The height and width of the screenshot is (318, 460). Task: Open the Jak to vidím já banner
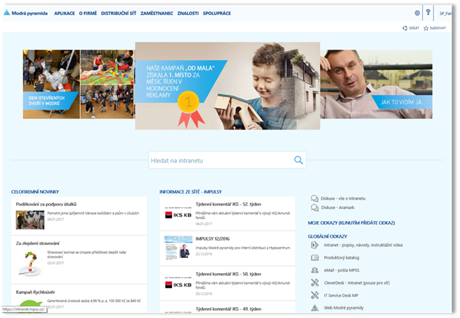click(x=376, y=84)
